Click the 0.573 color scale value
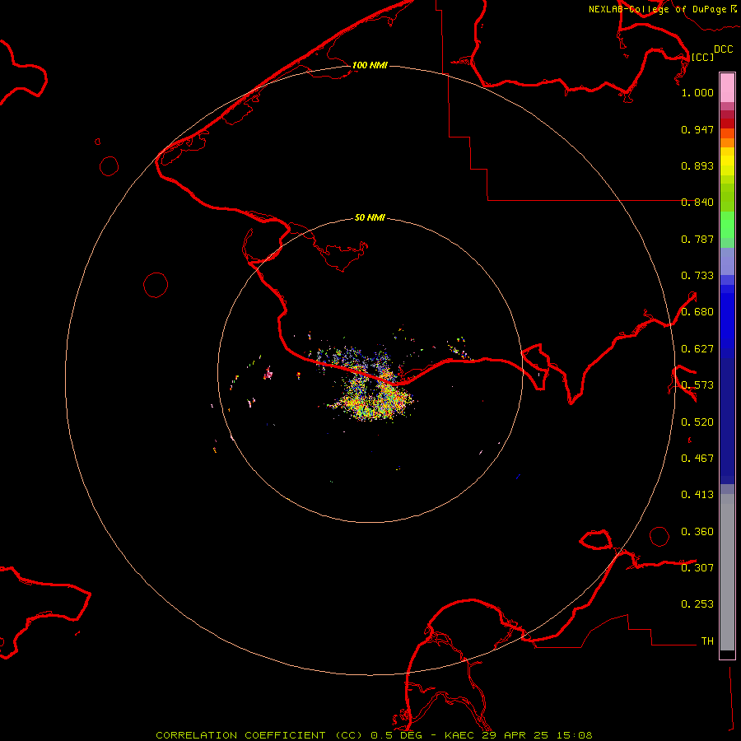 [x=697, y=385]
